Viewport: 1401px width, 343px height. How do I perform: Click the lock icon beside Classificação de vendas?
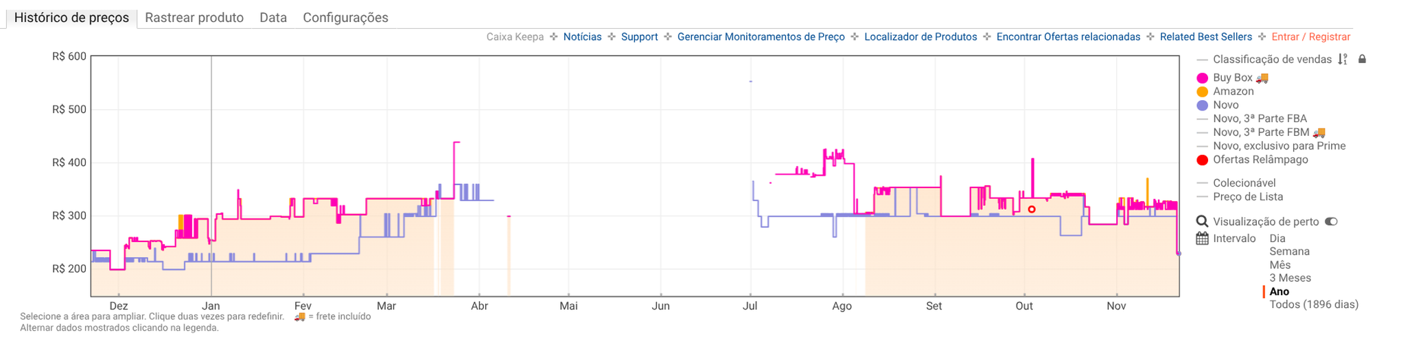[1362, 60]
